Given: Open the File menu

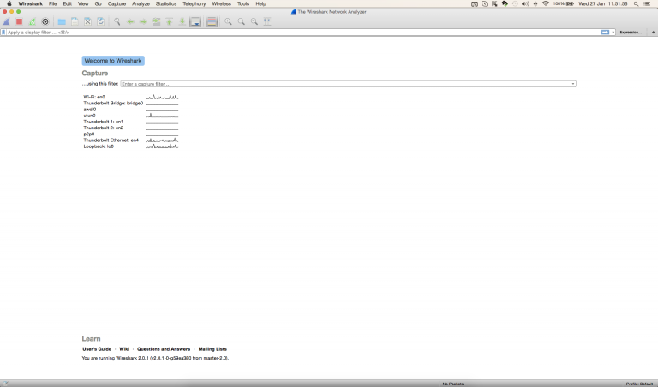Looking at the screenshot, I should (52, 3).
